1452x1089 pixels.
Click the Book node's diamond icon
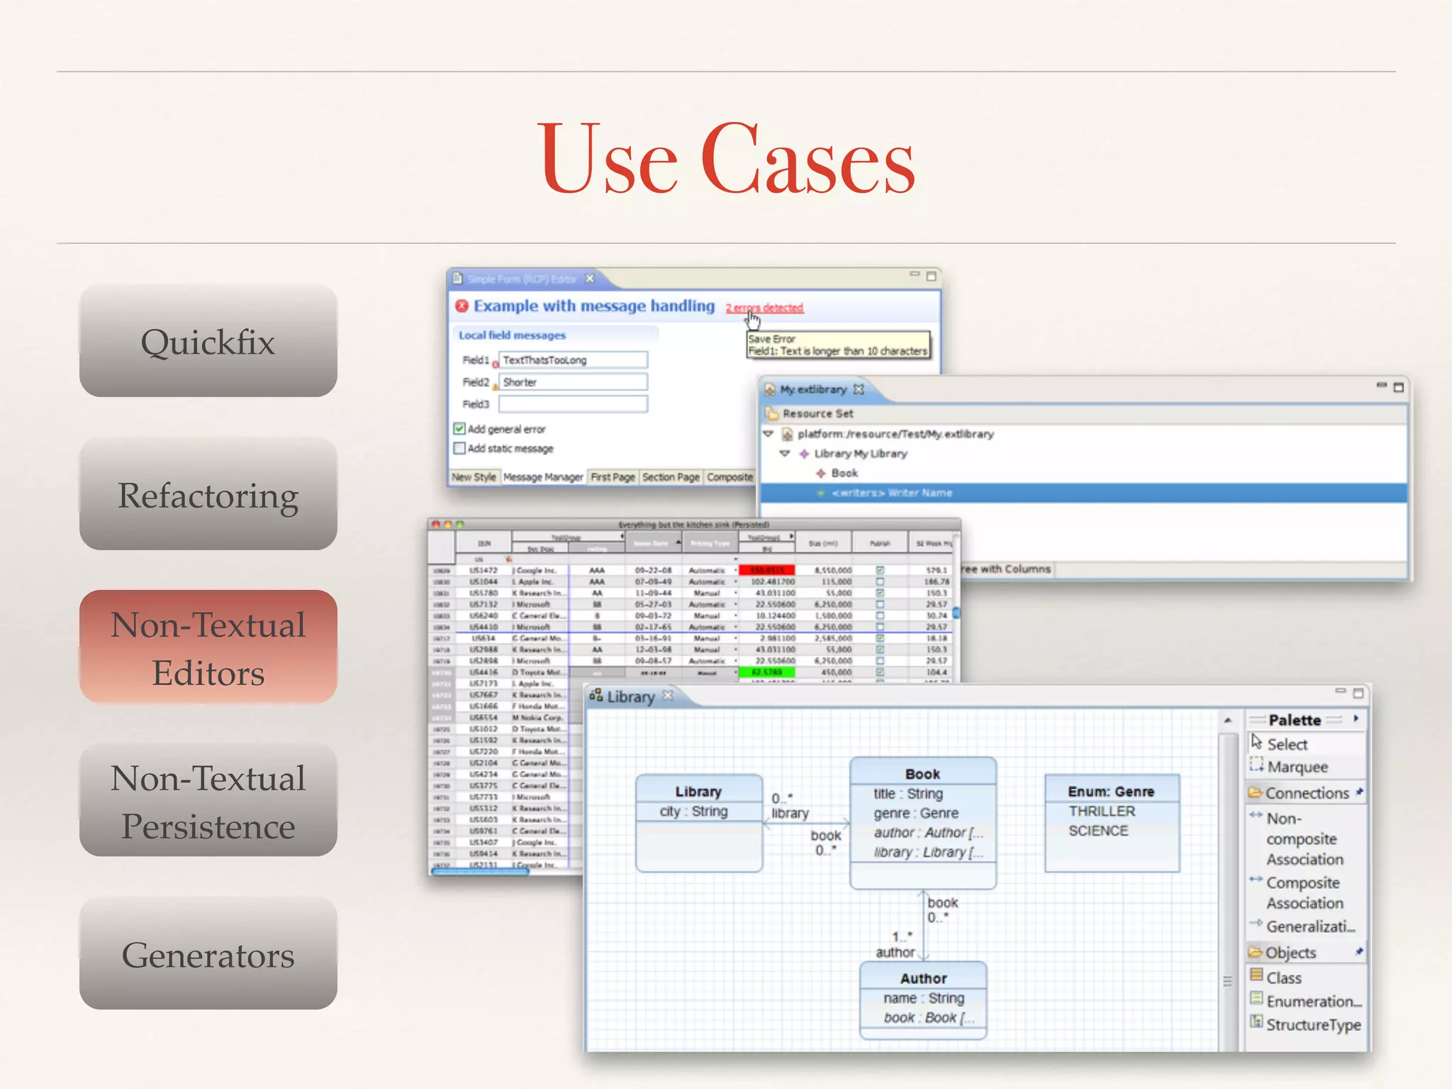pyautogui.click(x=821, y=474)
